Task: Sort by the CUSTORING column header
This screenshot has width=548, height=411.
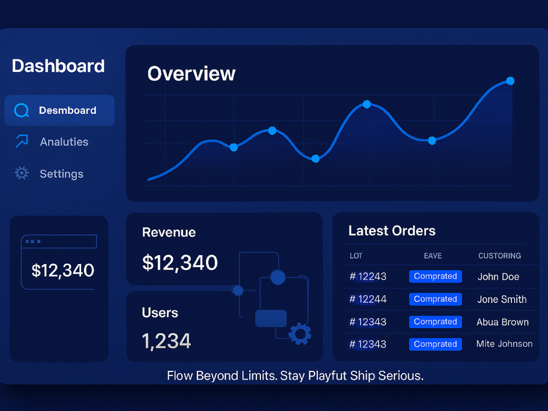Action: pyautogui.click(x=499, y=256)
